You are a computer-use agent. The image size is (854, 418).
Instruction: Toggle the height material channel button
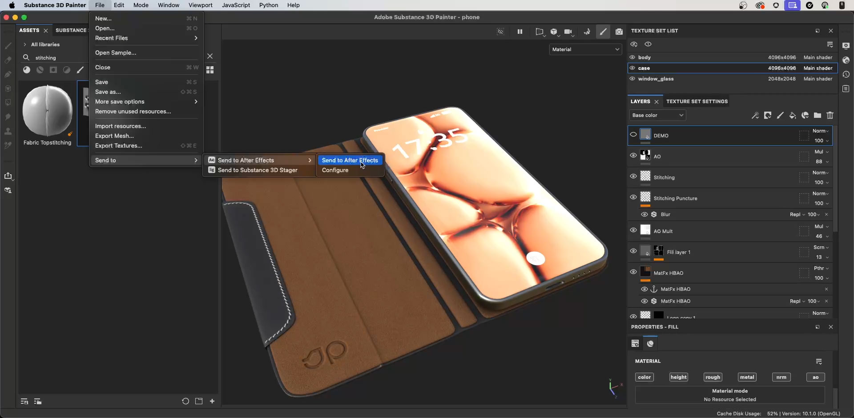pyautogui.click(x=679, y=377)
